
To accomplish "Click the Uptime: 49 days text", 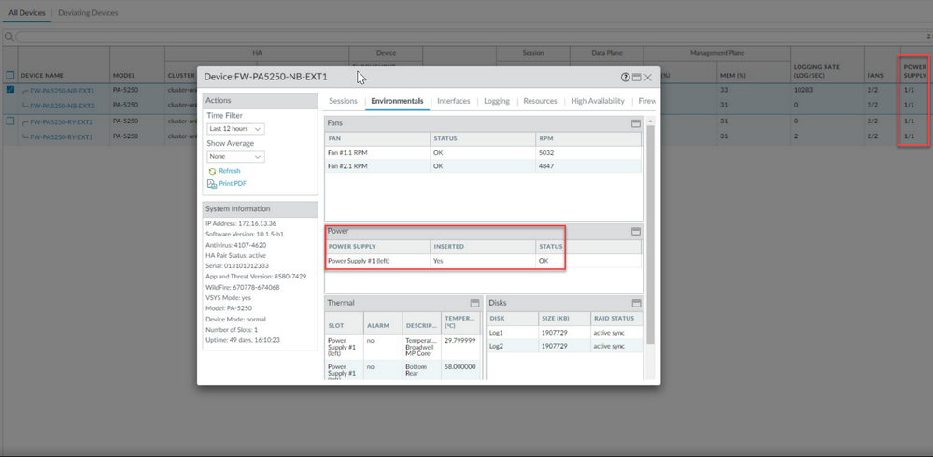I will (242, 340).
